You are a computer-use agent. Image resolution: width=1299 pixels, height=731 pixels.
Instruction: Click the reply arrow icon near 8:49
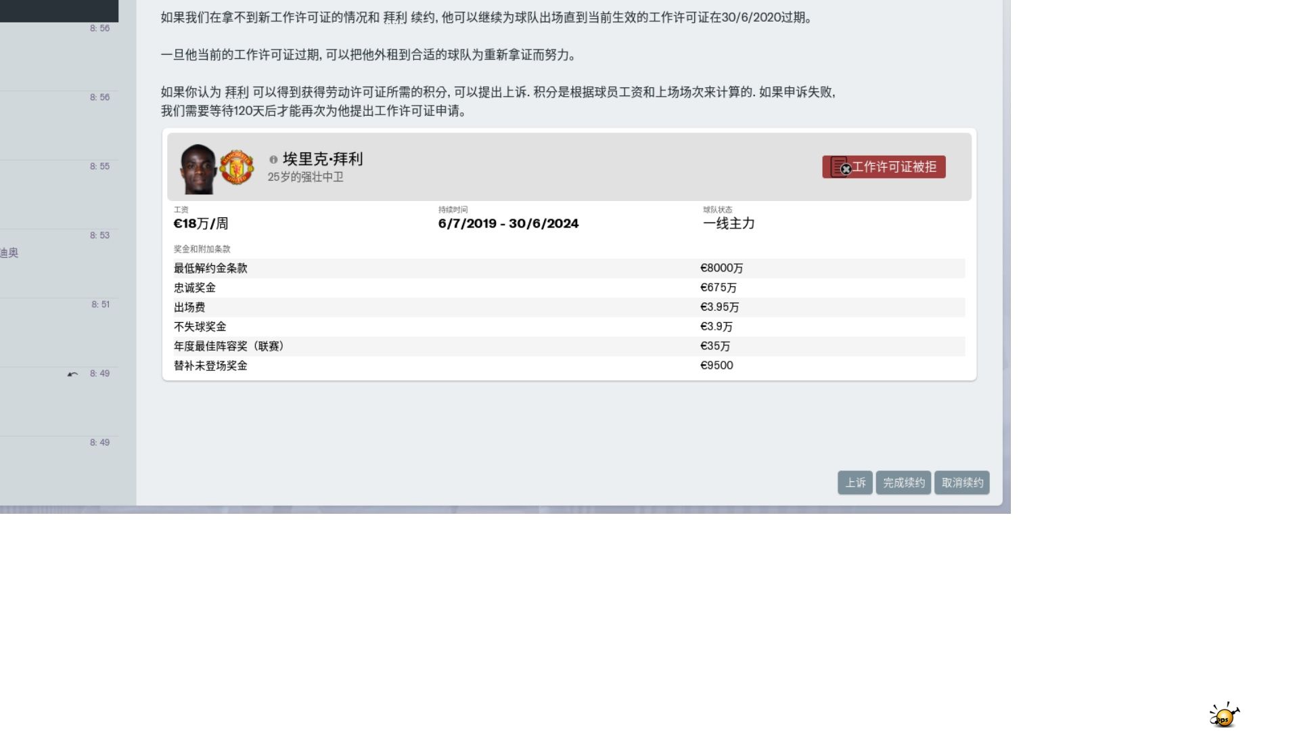(72, 374)
